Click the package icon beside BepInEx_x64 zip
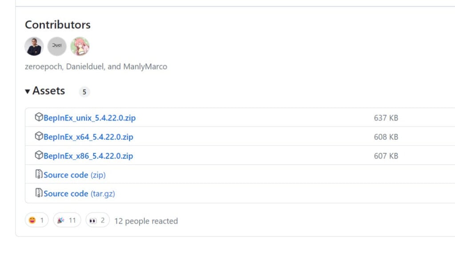The height and width of the screenshot is (255, 455). pos(39,137)
